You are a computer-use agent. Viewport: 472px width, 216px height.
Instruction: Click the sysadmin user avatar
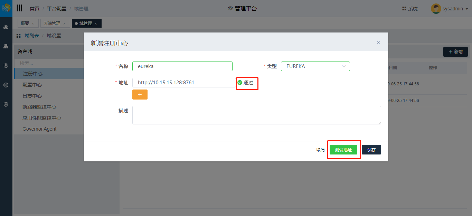click(436, 9)
